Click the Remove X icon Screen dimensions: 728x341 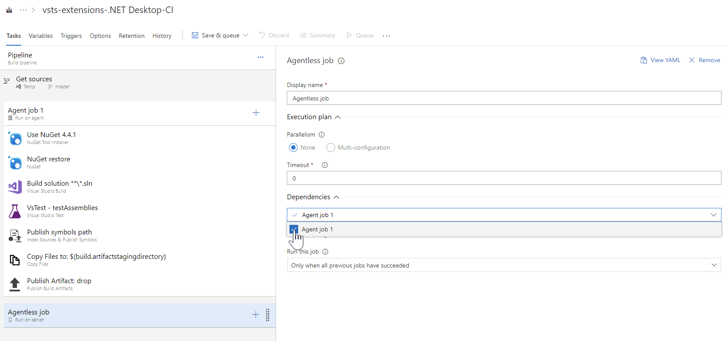692,60
